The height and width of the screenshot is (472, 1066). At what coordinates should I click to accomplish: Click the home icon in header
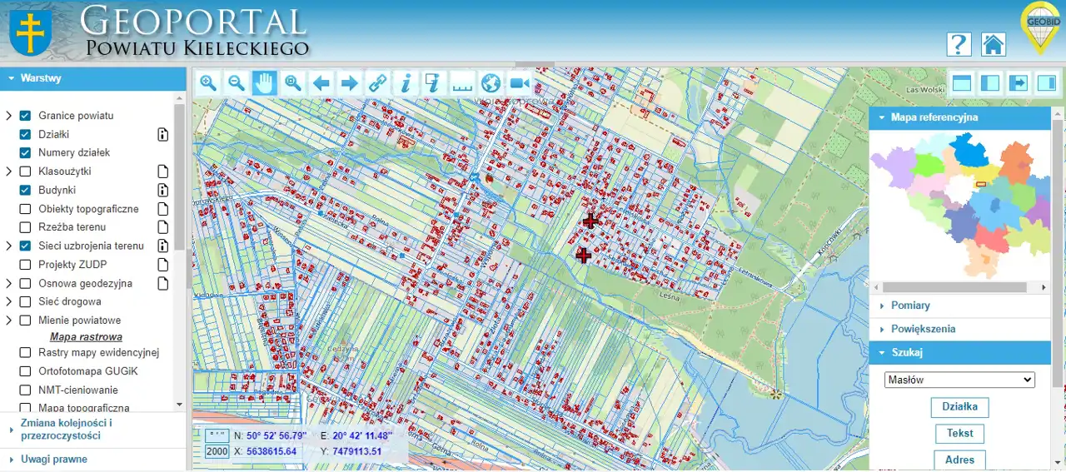993,44
